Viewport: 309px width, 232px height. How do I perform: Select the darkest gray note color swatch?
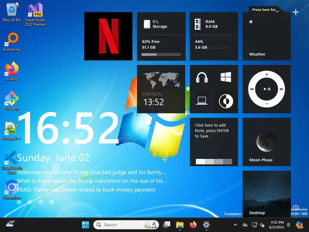click(x=228, y=162)
